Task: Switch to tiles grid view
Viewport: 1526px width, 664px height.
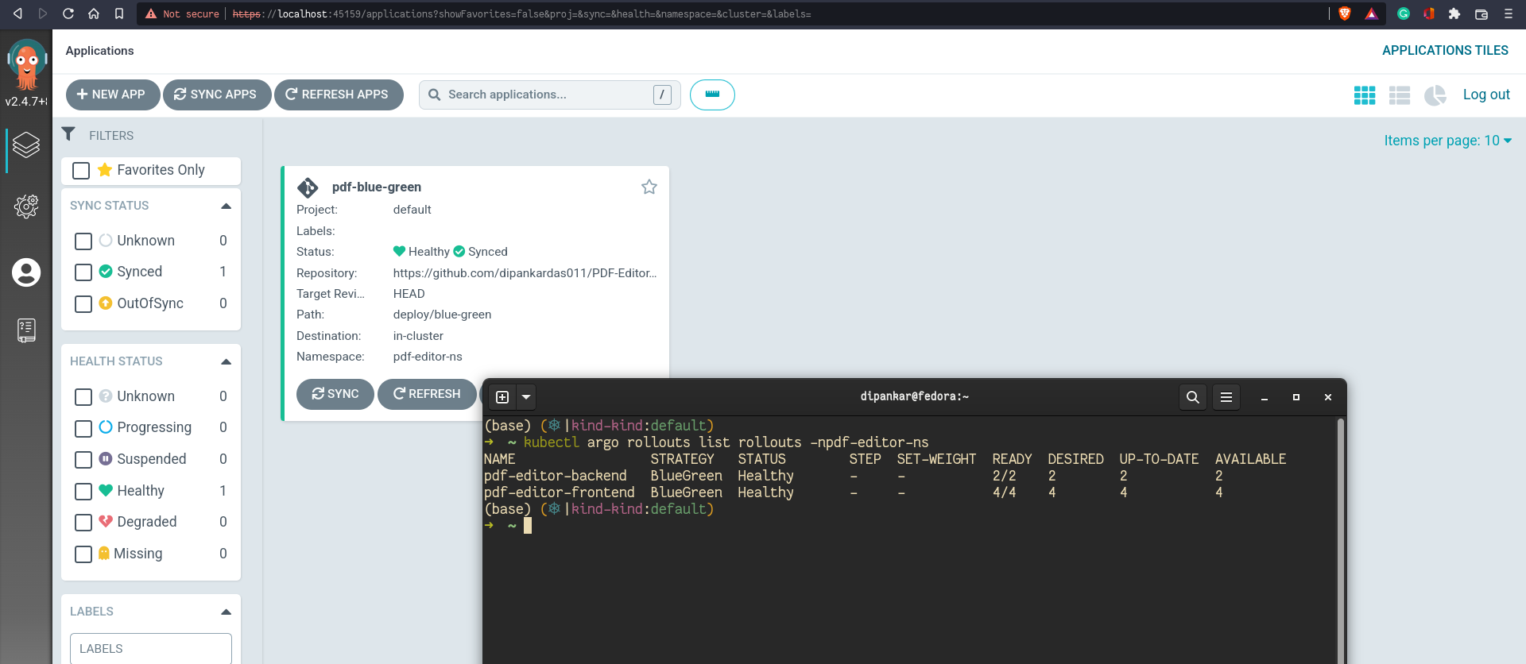Action: (1365, 95)
